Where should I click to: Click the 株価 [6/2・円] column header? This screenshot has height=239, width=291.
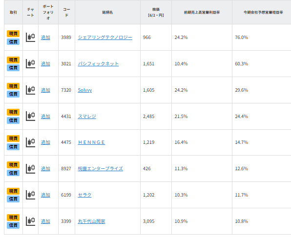click(156, 12)
